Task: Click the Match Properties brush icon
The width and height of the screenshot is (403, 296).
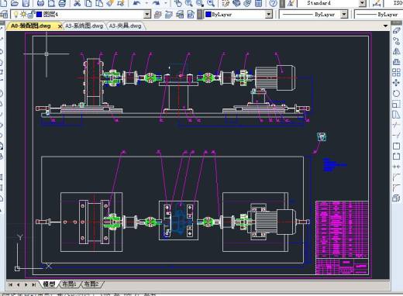Action: 110,3
